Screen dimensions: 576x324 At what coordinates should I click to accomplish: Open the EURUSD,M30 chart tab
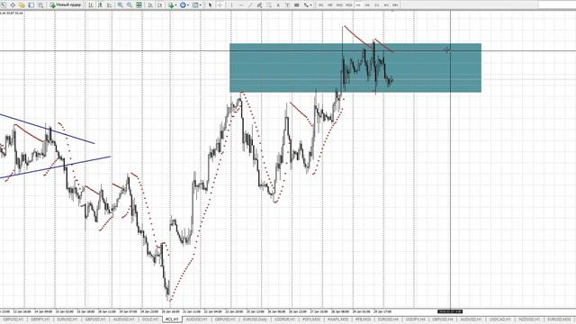[558, 319]
